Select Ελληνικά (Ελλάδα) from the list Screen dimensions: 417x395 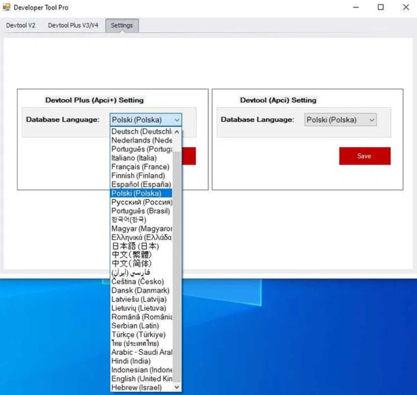[142, 237]
